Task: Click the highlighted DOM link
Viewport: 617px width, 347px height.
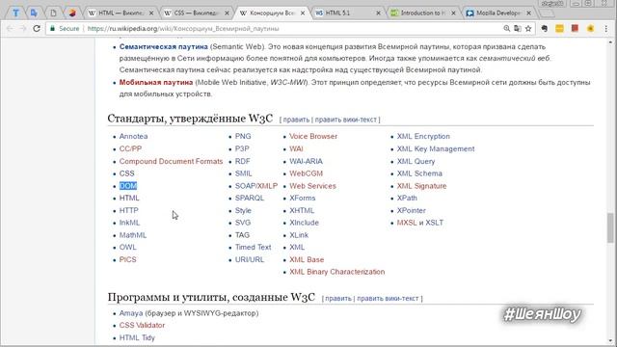Action: pos(128,186)
